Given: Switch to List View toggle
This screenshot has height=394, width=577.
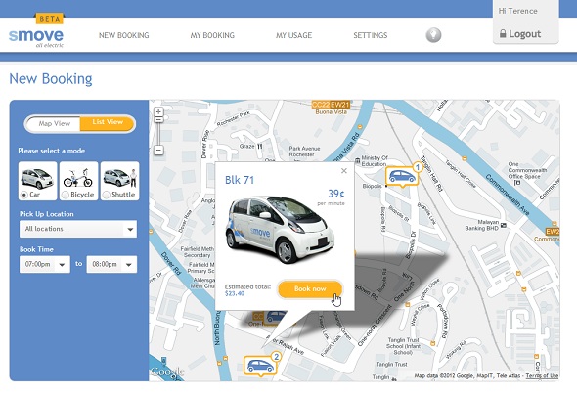Looking at the screenshot, I should coord(108,123).
